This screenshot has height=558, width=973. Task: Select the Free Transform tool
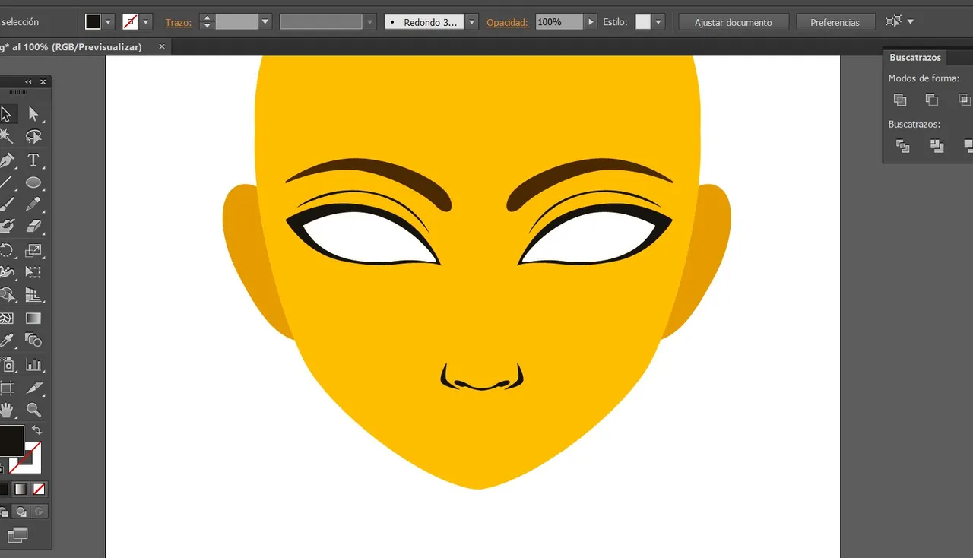(x=33, y=272)
